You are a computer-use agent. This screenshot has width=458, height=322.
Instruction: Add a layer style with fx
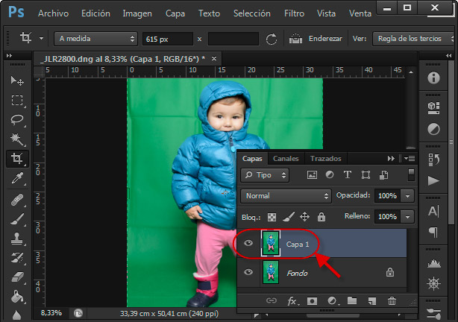(x=292, y=301)
